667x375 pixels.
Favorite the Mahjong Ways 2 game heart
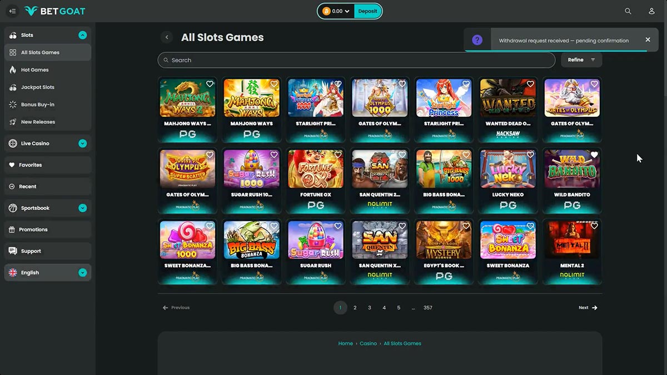click(210, 84)
